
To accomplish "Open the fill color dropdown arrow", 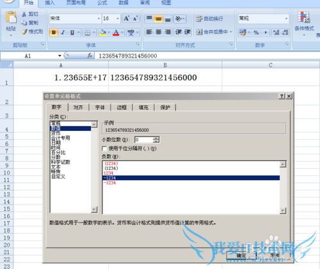I will 109,33.
